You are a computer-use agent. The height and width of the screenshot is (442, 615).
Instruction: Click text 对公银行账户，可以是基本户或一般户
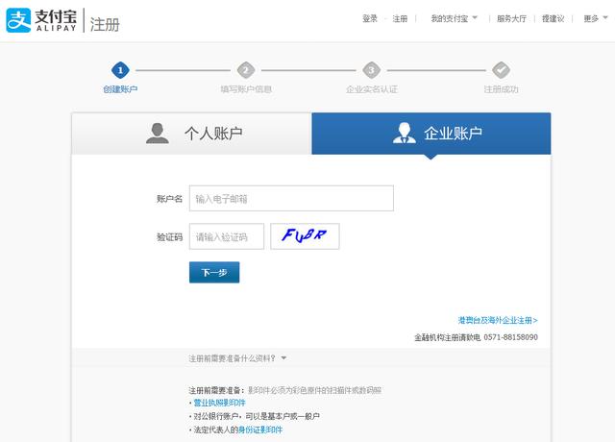click(257, 416)
